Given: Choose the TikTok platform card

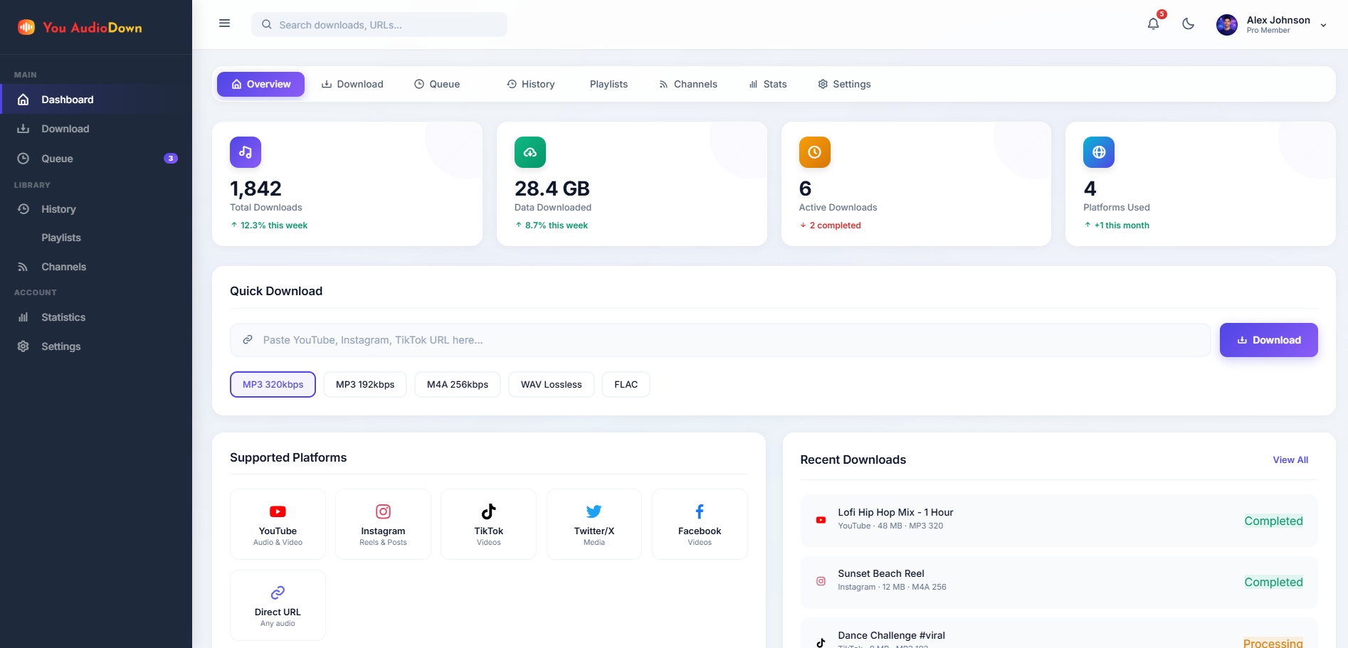Looking at the screenshot, I should click(489, 524).
